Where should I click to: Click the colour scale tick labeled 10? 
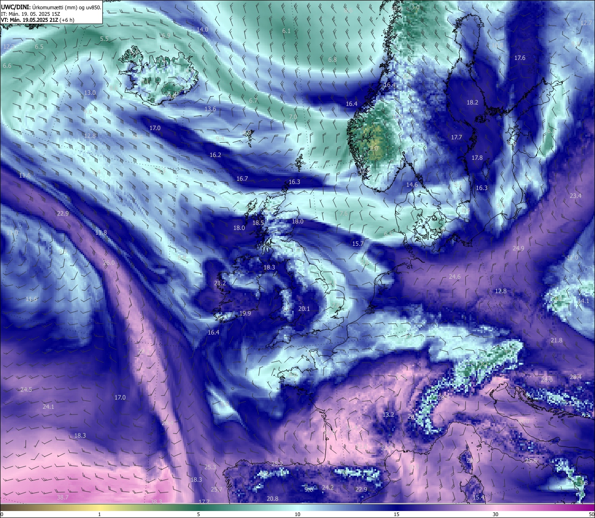click(x=297, y=514)
